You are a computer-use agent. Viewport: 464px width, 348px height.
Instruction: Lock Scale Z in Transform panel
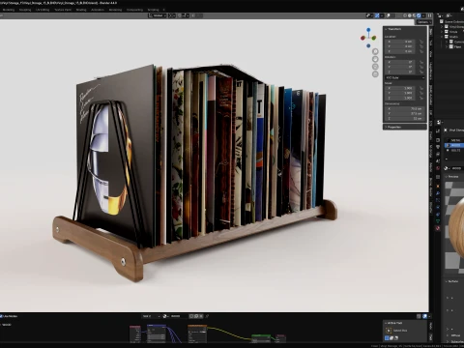421,98
